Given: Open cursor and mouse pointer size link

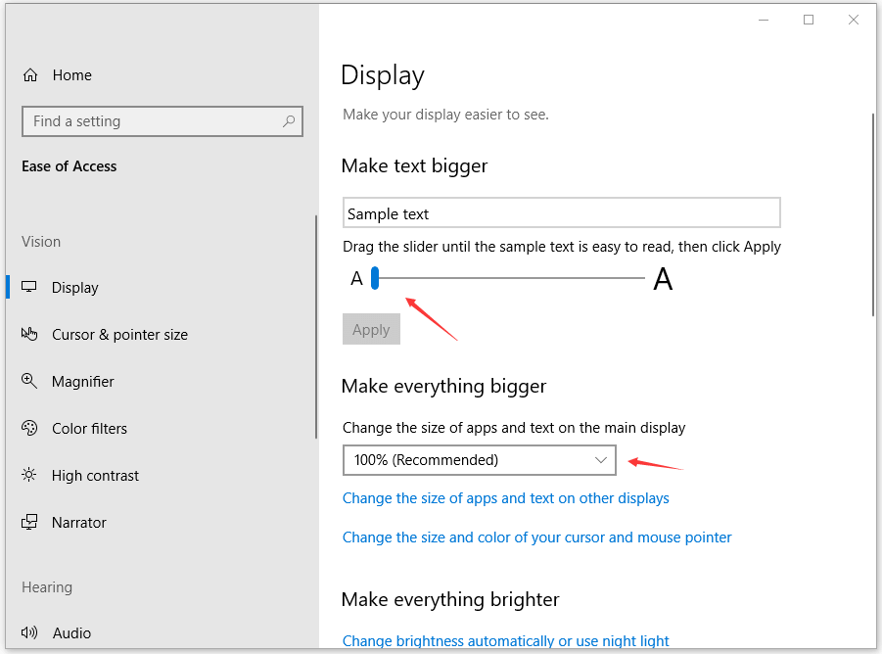Looking at the screenshot, I should 536,537.
